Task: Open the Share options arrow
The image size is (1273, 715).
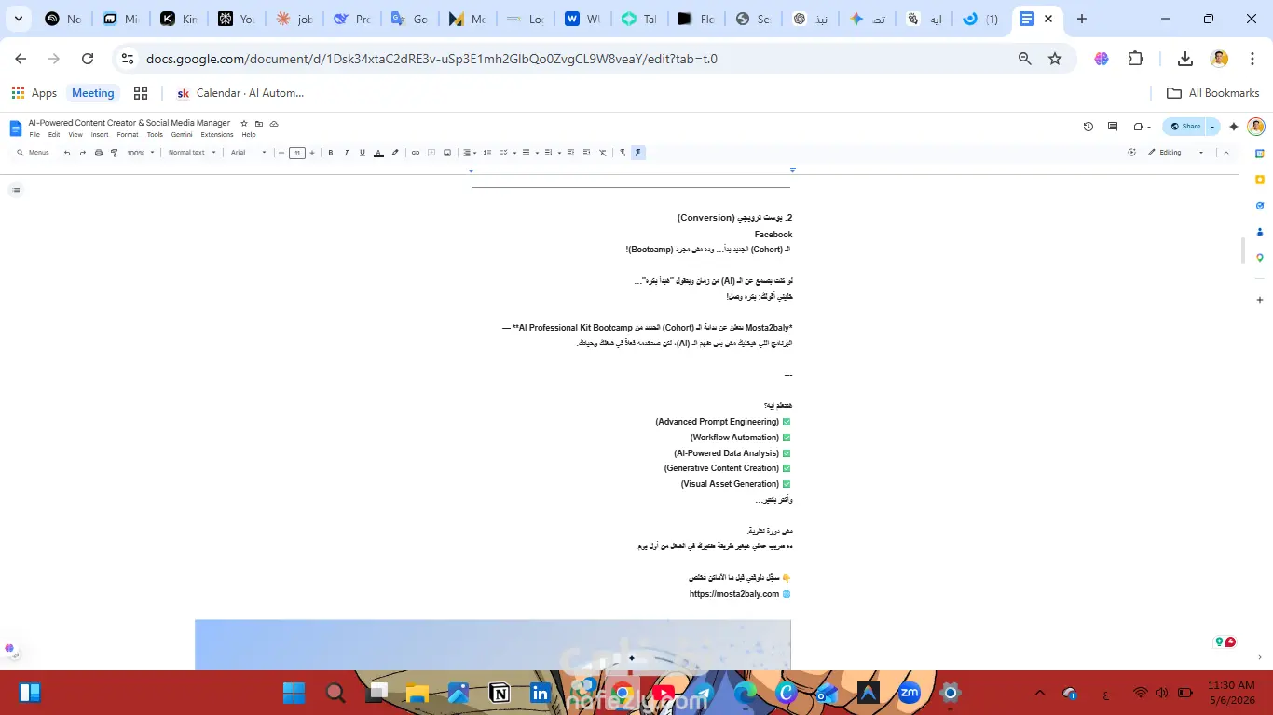Action: [1212, 127]
